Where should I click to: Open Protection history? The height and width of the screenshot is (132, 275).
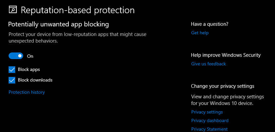pyautogui.click(x=27, y=92)
